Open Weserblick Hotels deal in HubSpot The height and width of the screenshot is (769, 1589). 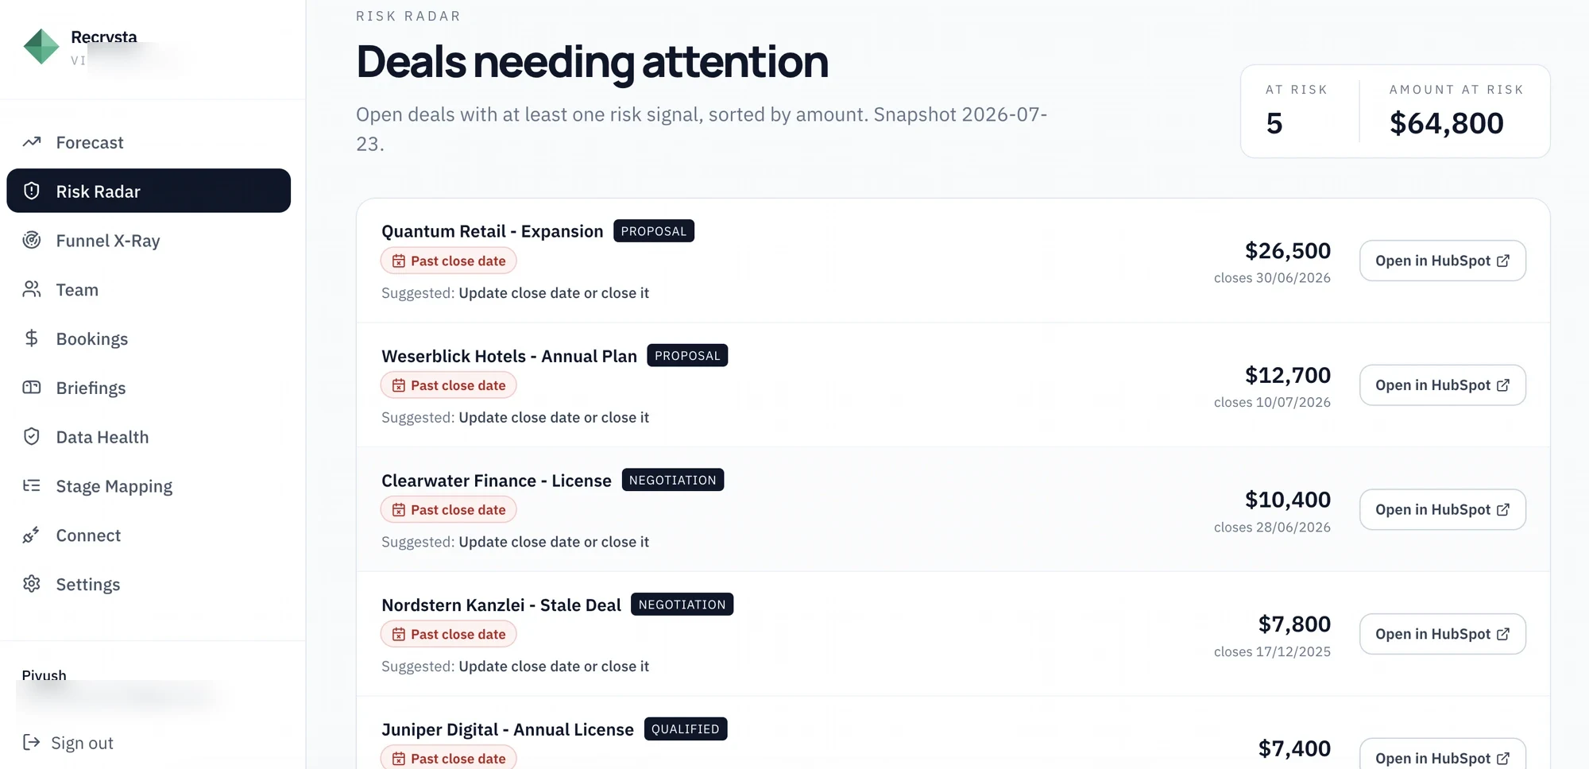click(x=1442, y=385)
